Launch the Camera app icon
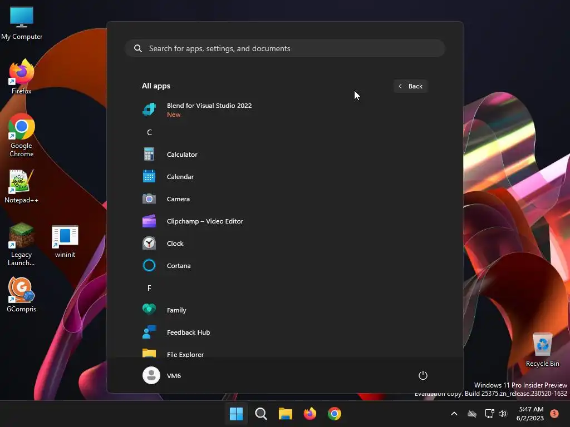 point(149,198)
